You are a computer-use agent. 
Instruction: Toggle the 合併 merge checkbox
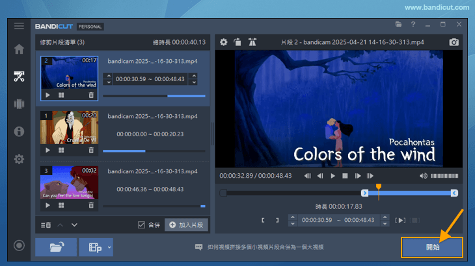coord(141,225)
